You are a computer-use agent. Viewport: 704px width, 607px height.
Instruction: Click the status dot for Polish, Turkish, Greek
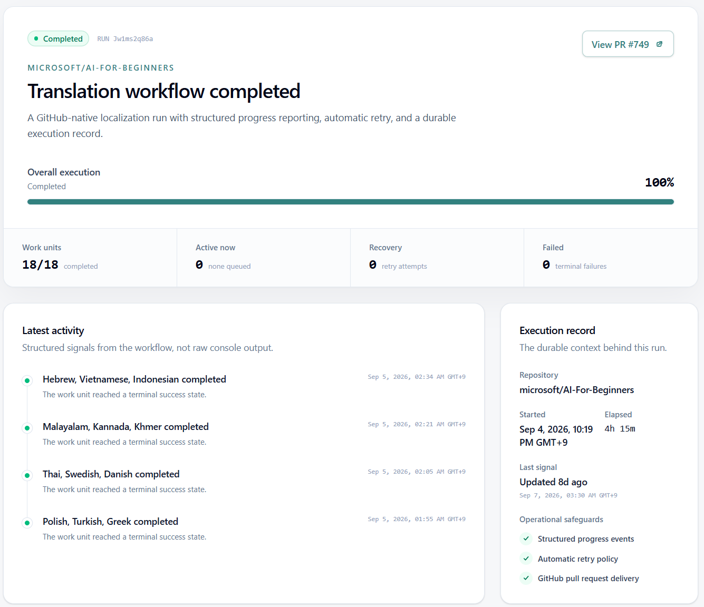[x=27, y=523]
